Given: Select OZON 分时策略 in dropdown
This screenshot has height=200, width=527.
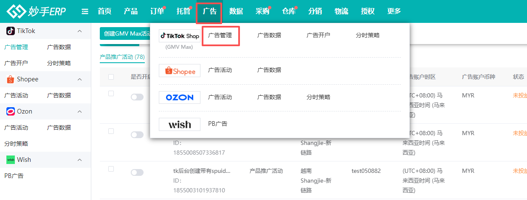Looking at the screenshot, I should [318, 97].
